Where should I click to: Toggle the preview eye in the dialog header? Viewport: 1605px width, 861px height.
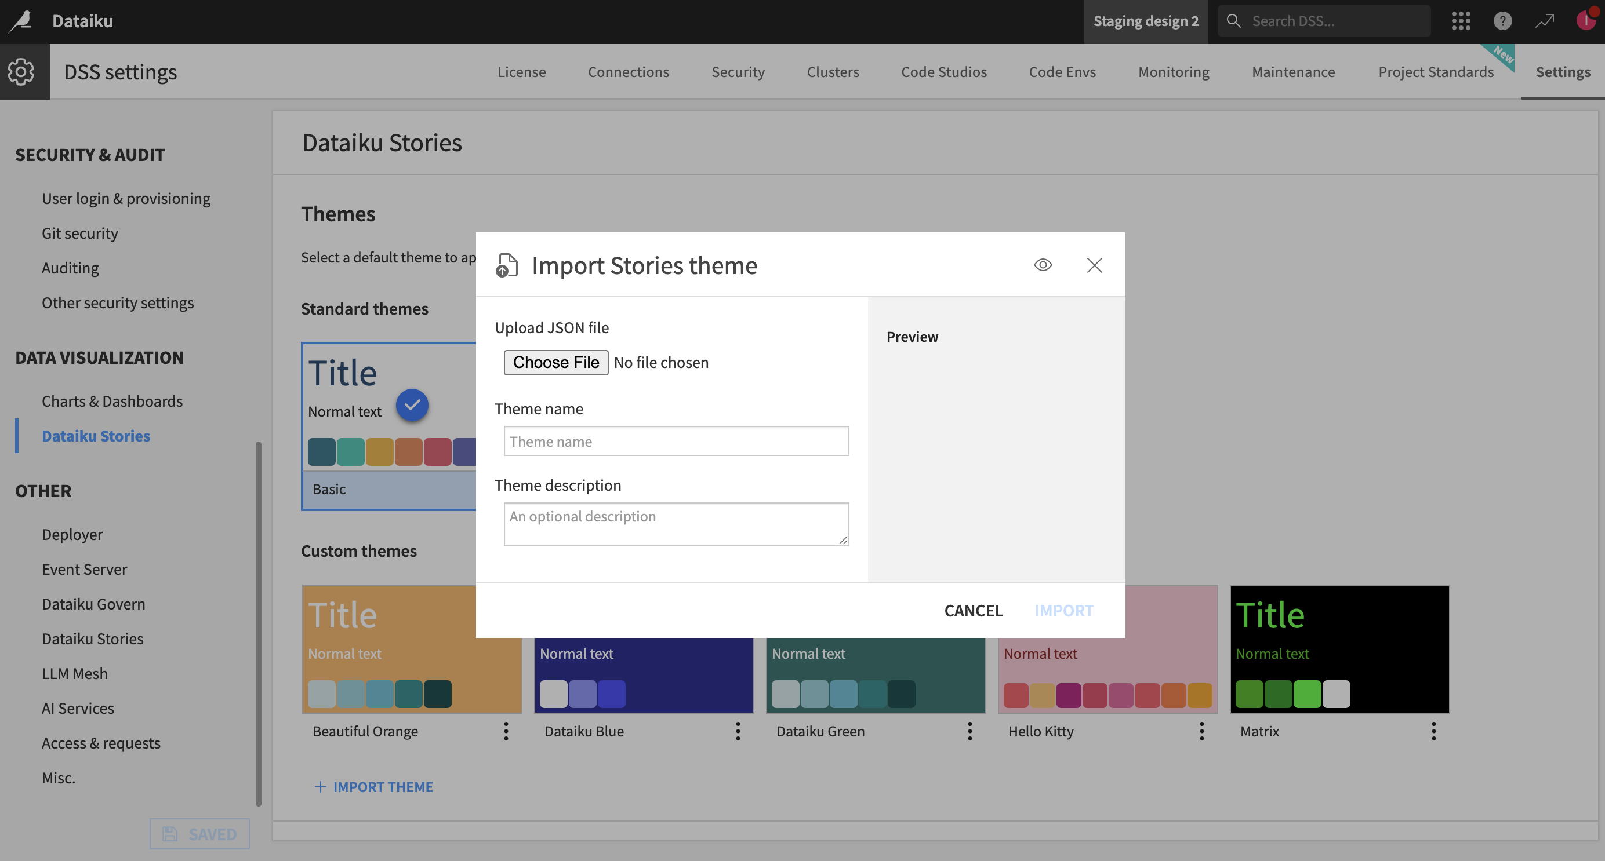1043,265
